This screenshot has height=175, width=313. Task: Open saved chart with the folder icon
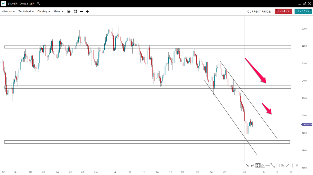[x=69, y=11]
